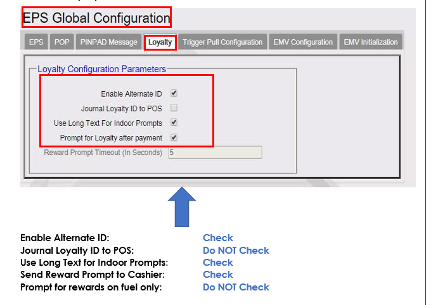Image resolution: width=431 pixels, height=305 pixels.
Task: Click the Loyalty Configuration Parameters legend
Action: [101, 69]
